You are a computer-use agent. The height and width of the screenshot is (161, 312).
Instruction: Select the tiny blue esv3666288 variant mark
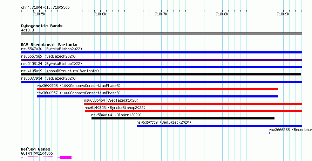click(x=269, y=133)
